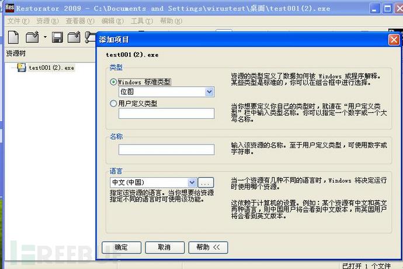Click the New file toolbar icon
This screenshot has height=269, width=403.
[13, 37]
